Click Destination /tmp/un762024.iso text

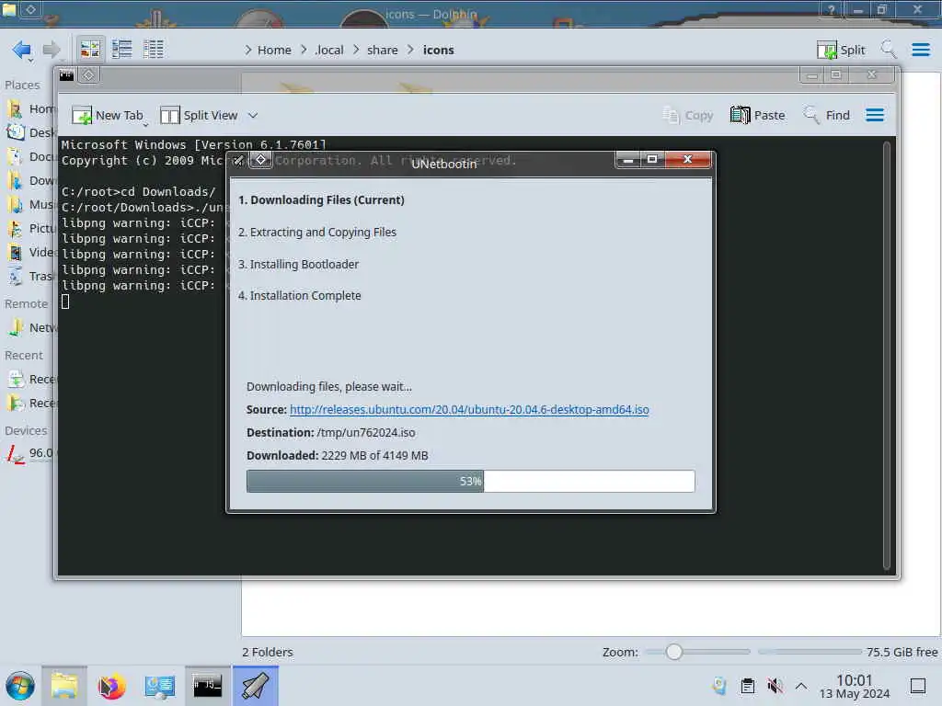click(x=330, y=433)
